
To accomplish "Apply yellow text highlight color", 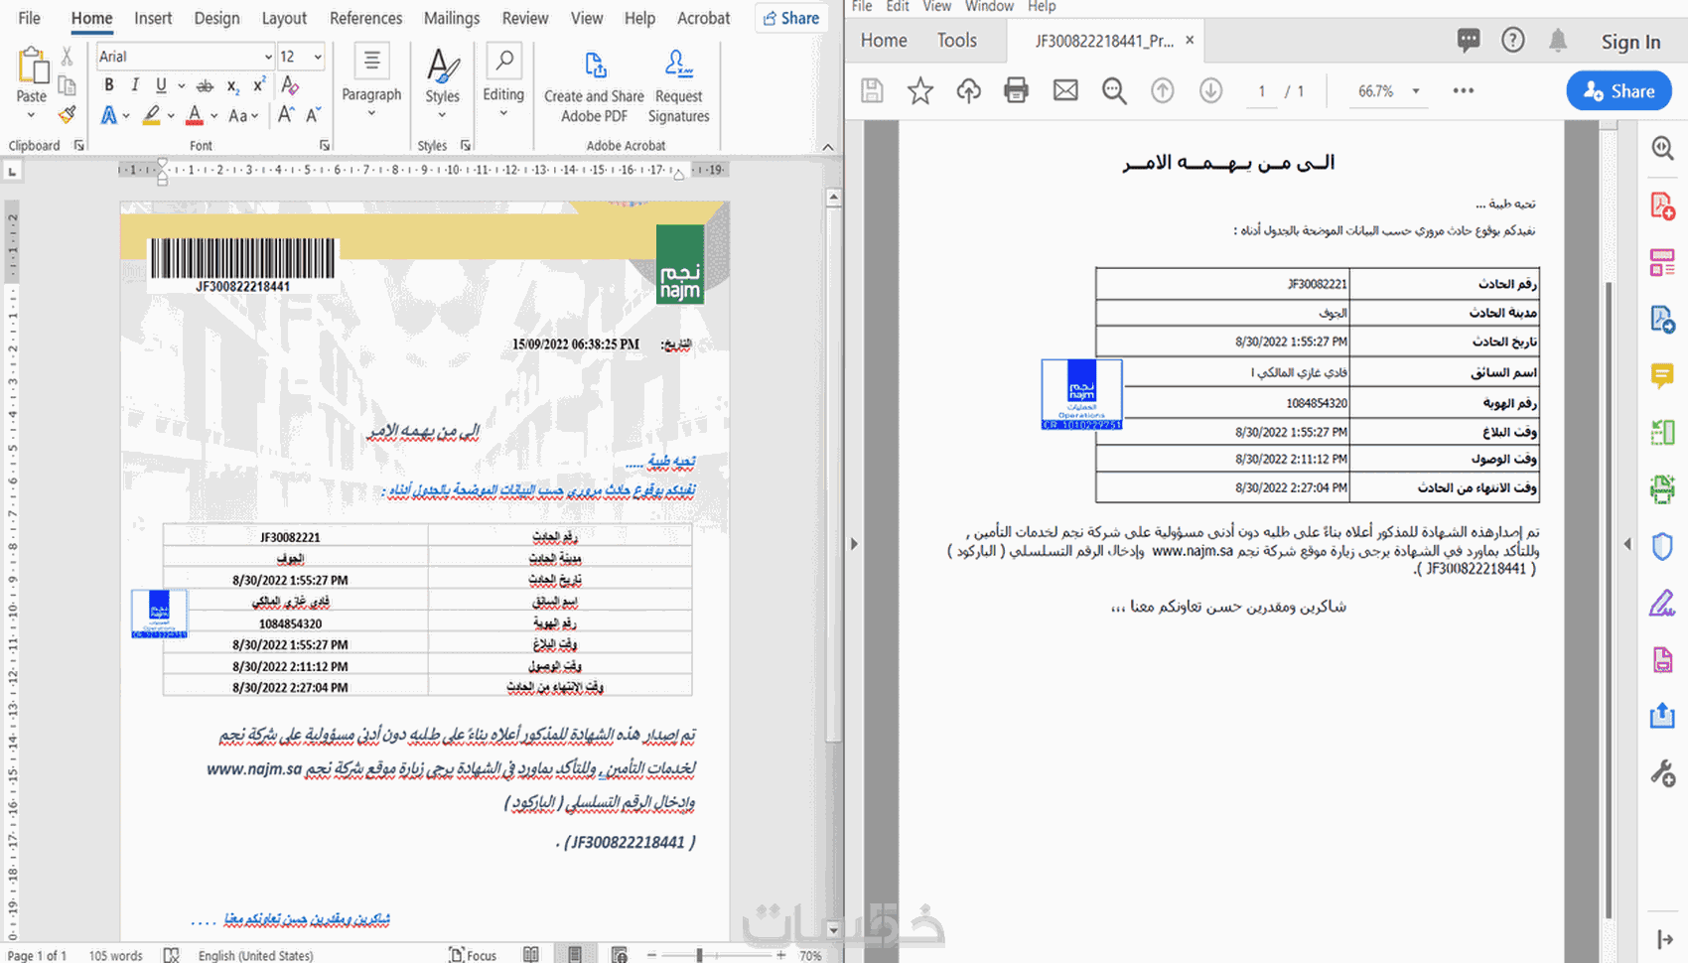I will pyautogui.click(x=151, y=115).
